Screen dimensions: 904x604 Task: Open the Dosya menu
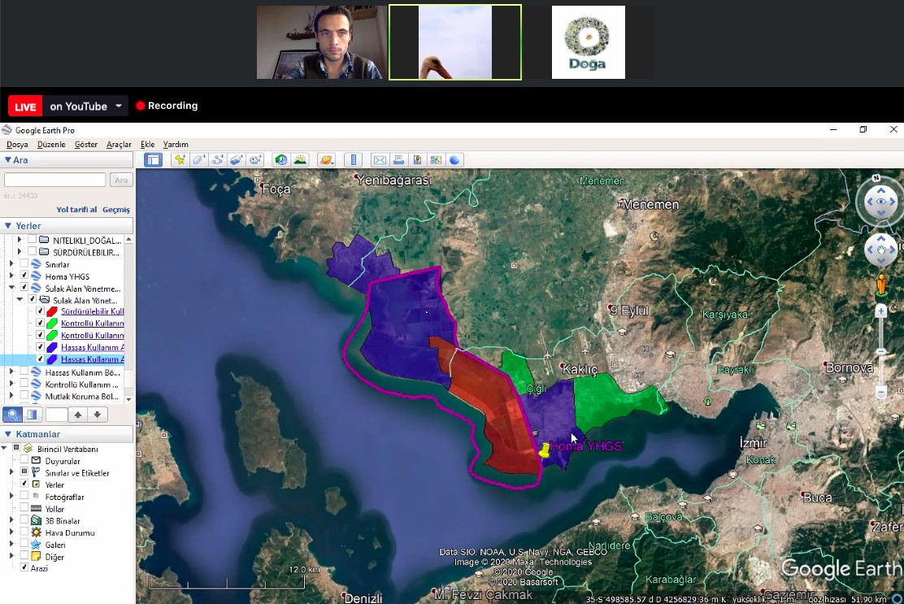17,145
